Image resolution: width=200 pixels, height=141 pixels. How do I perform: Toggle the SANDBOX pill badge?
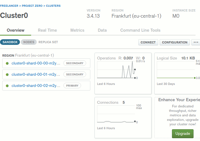point(10,42)
